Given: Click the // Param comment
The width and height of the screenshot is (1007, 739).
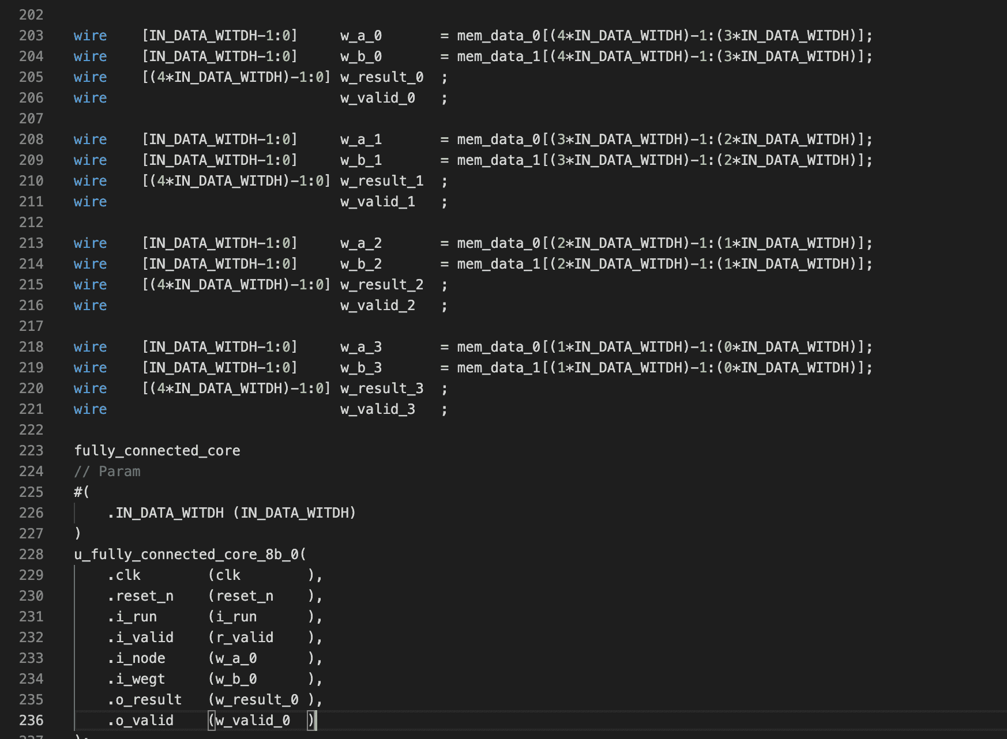Looking at the screenshot, I should [x=107, y=472].
